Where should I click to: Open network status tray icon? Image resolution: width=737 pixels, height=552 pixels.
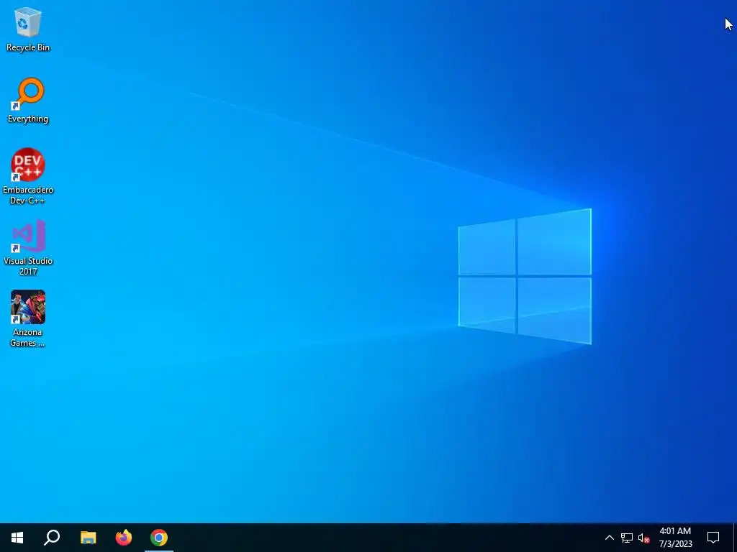click(627, 538)
